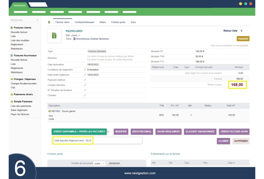Open the Fichiers joints tab

118,22
